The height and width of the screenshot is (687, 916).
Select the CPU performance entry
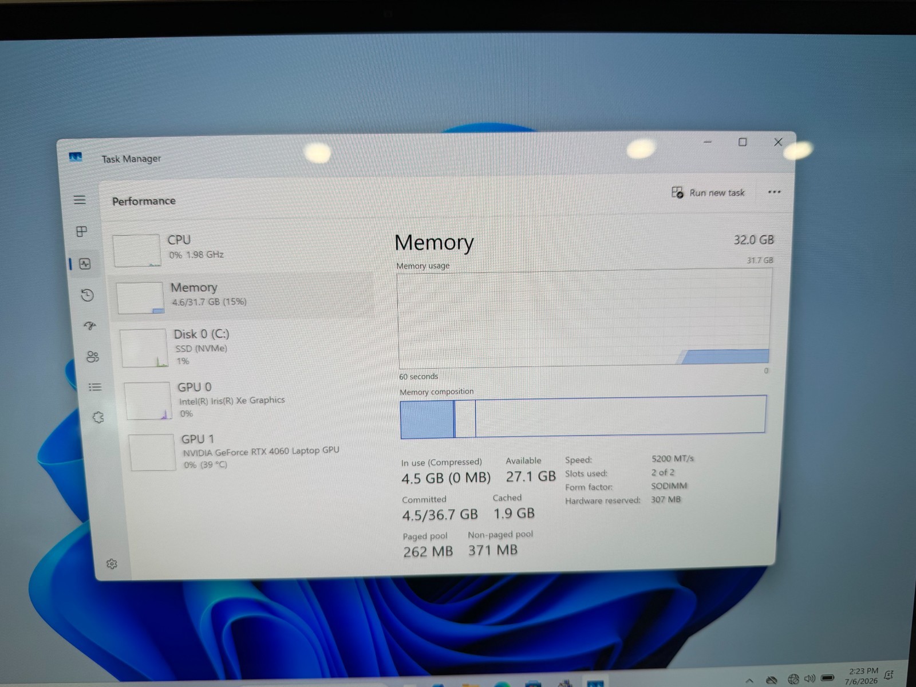240,249
